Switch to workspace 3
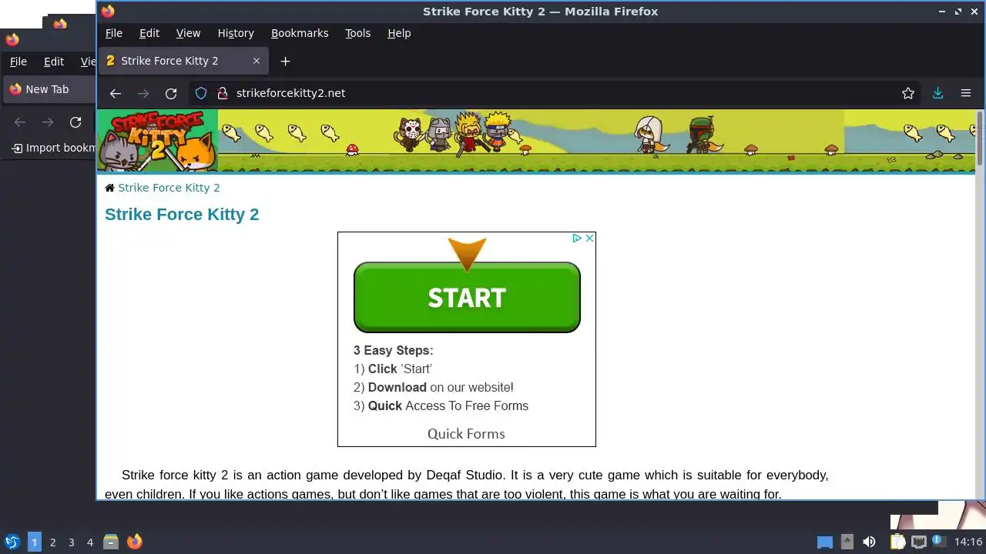 coord(71,542)
